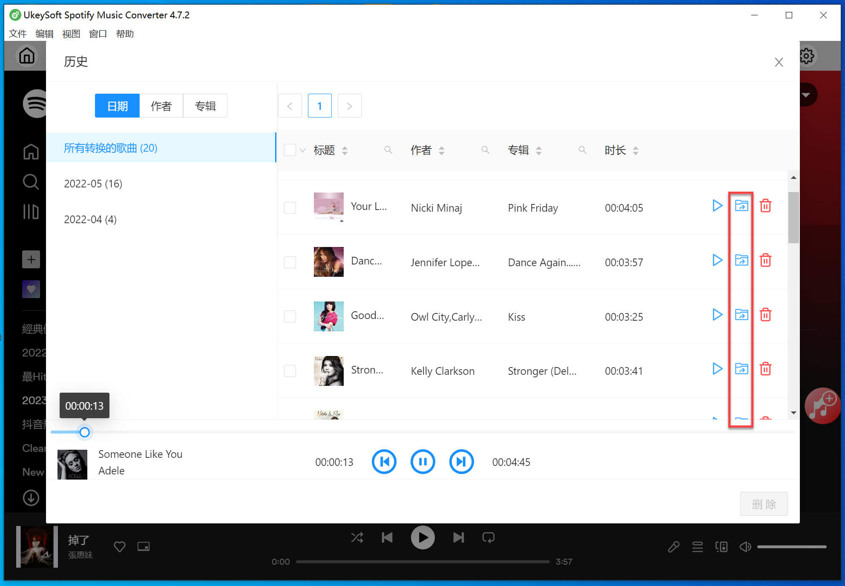
Task: Click the red add music floating button
Action: (822, 405)
